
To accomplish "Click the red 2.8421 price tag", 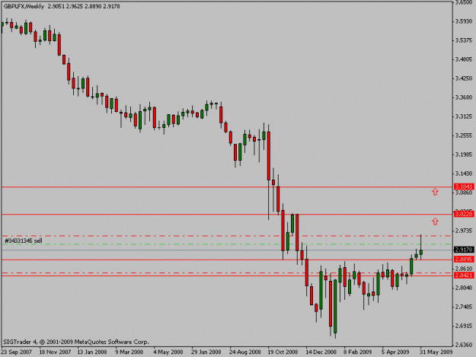I will pos(464,276).
